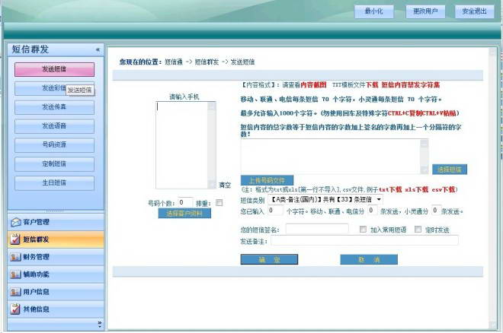Viewport: 503px width, 333px height.
Task: Open 号码资源 in sidebar
Action: point(54,144)
